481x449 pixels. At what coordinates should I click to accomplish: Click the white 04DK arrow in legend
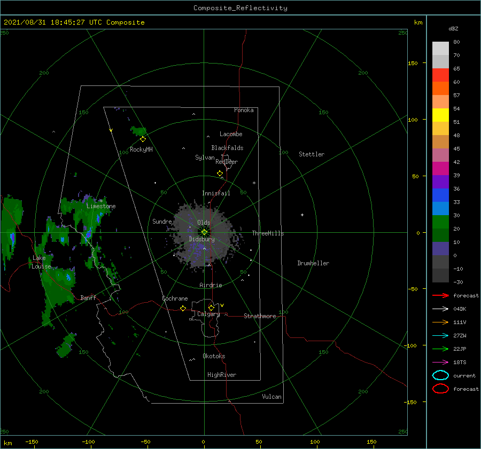tap(440, 309)
